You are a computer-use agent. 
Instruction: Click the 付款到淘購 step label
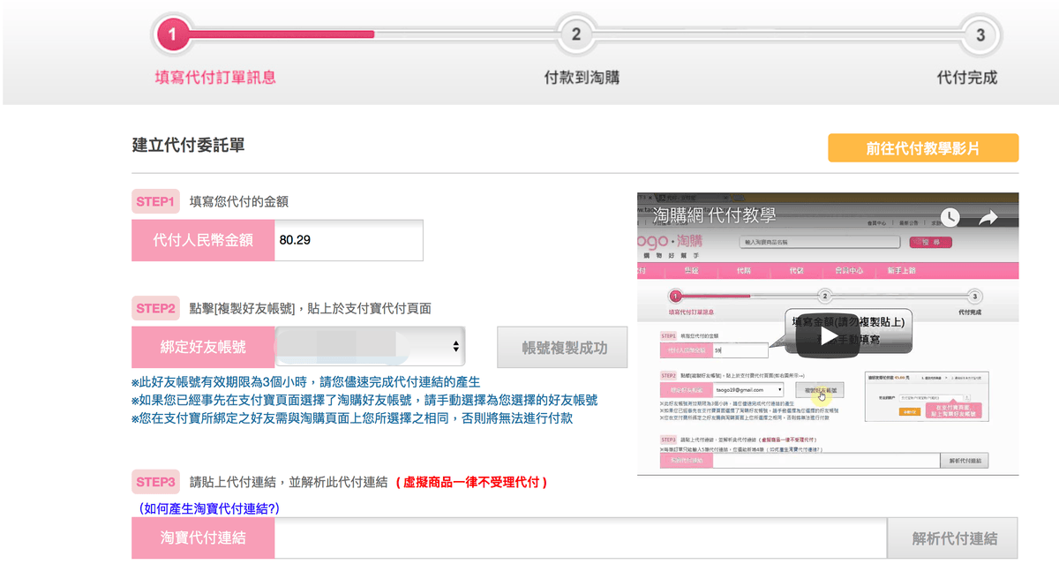(582, 78)
